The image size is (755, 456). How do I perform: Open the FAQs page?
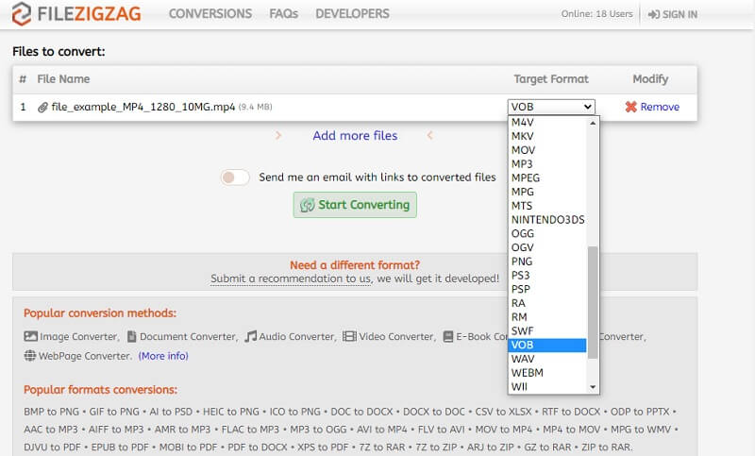pyautogui.click(x=284, y=14)
